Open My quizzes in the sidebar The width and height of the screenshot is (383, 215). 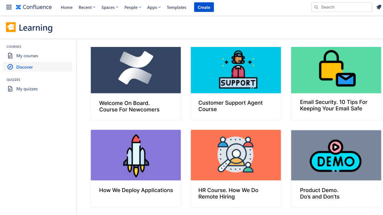click(x=28, y=89)
